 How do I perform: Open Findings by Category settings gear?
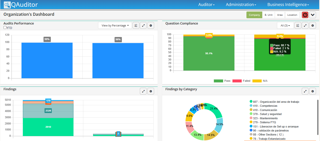pyautogui.click(x=312, y=91)
